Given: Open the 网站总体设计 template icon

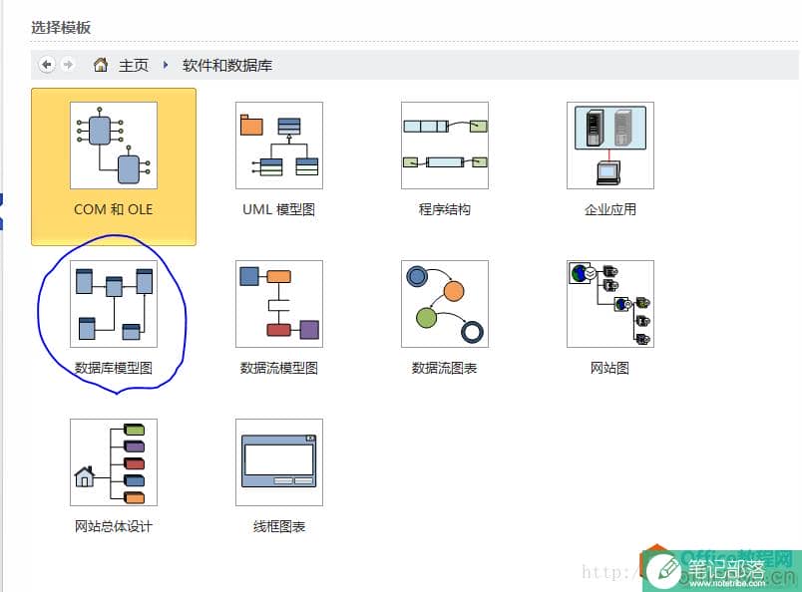Looking at the screenshot, I should click(x=114, y=462).
